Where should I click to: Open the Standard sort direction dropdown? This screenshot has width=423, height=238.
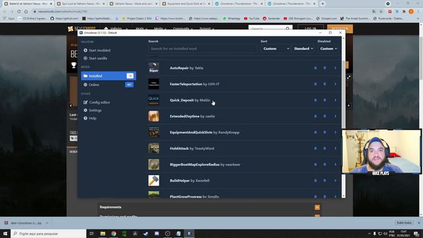(303, 48)
